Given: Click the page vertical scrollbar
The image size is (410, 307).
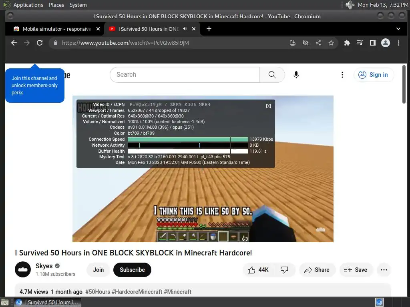Looking at the screenshot, I should click(404, 84).
